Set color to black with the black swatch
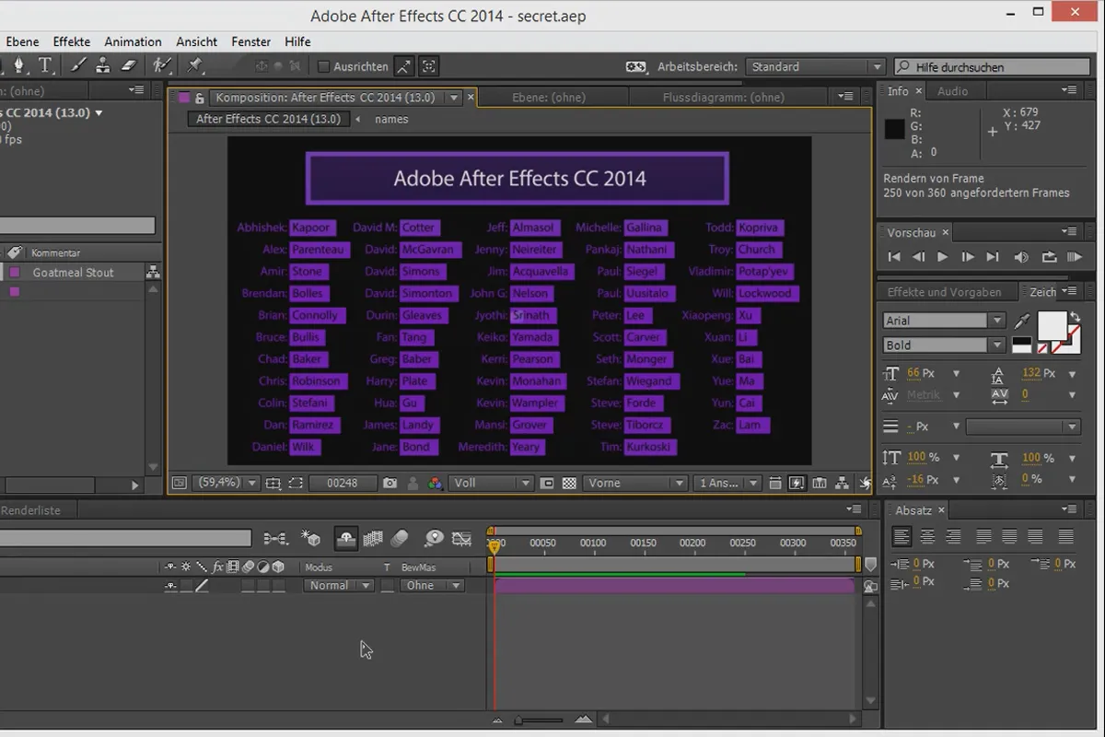This screenshot has width=1105, height=737. coord(1021,342)
